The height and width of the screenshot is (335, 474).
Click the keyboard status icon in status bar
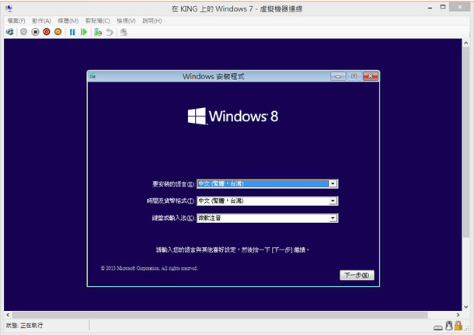click(x=437, y=327)
